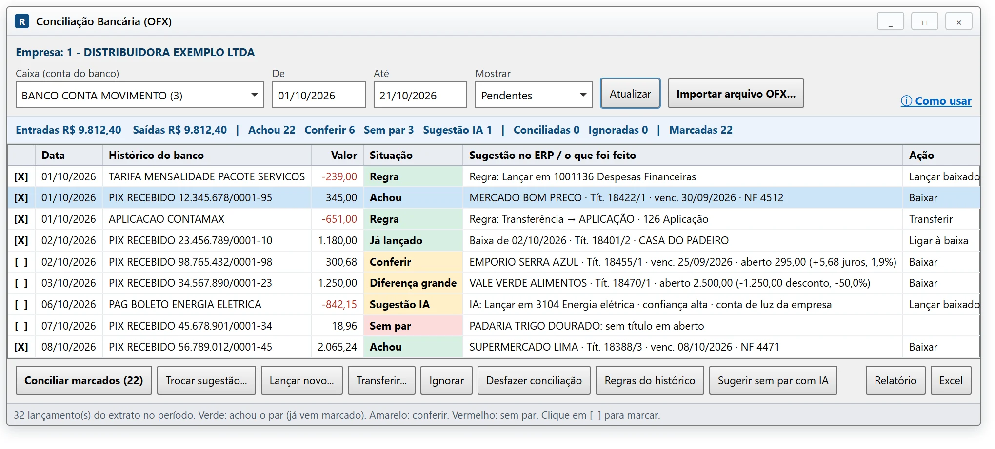Click 'Ligar à baixa' action cell
Image resolution: width=995 pixels, height=449 pixels.
pyautogui.click(x=941, y=241)
